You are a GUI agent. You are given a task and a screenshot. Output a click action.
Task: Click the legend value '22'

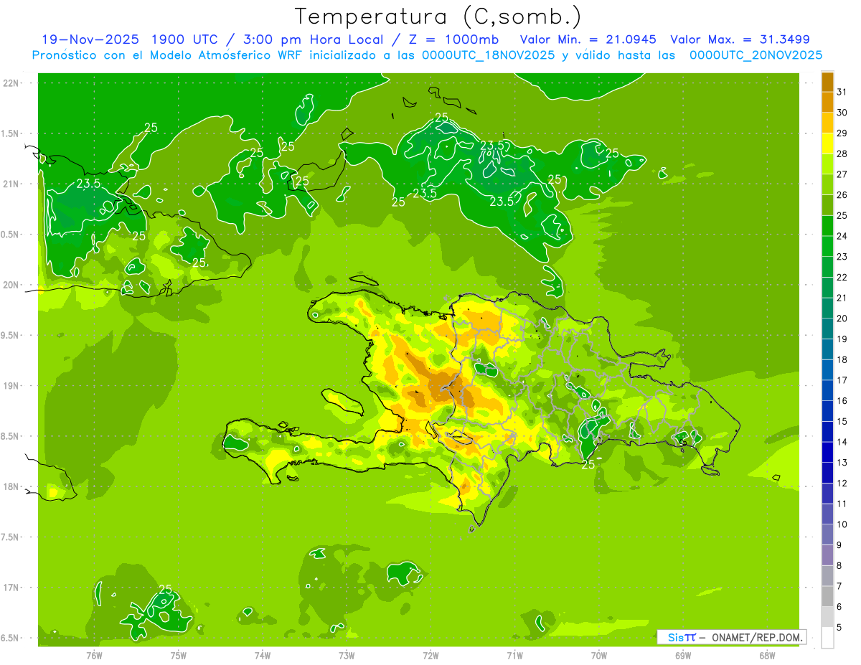click(x=842, y=277)
